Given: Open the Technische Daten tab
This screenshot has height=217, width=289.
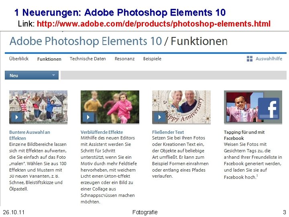Looking at the screenshot, I should pos(88,59).
